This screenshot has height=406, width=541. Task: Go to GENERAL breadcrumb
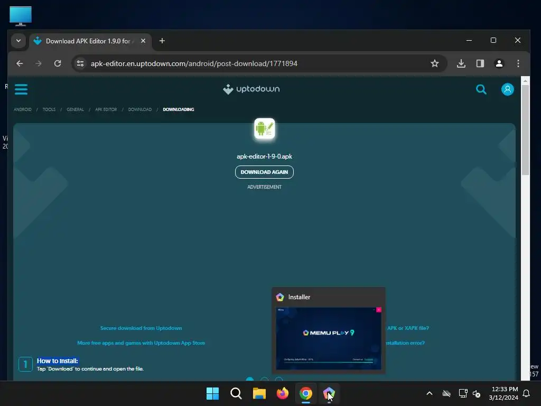point(75,109)
